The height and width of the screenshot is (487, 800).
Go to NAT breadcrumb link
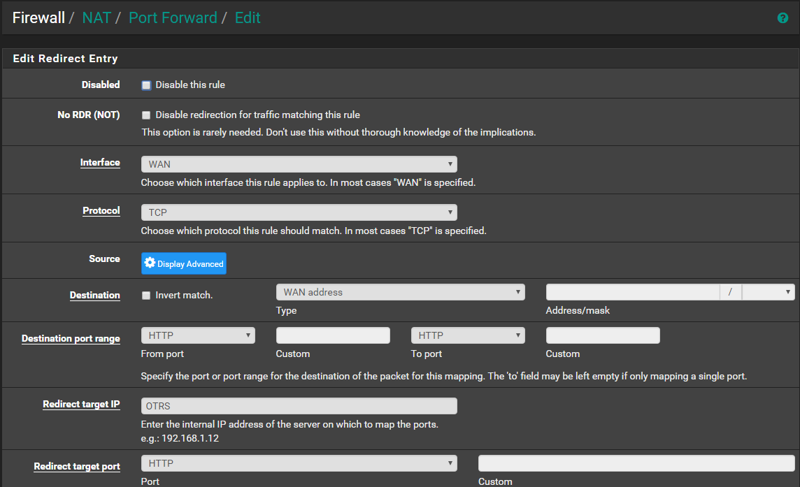pos(97,18)
